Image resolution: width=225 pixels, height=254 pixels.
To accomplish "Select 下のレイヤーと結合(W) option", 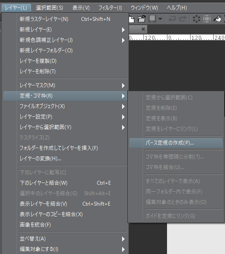I will coord(65,183).
